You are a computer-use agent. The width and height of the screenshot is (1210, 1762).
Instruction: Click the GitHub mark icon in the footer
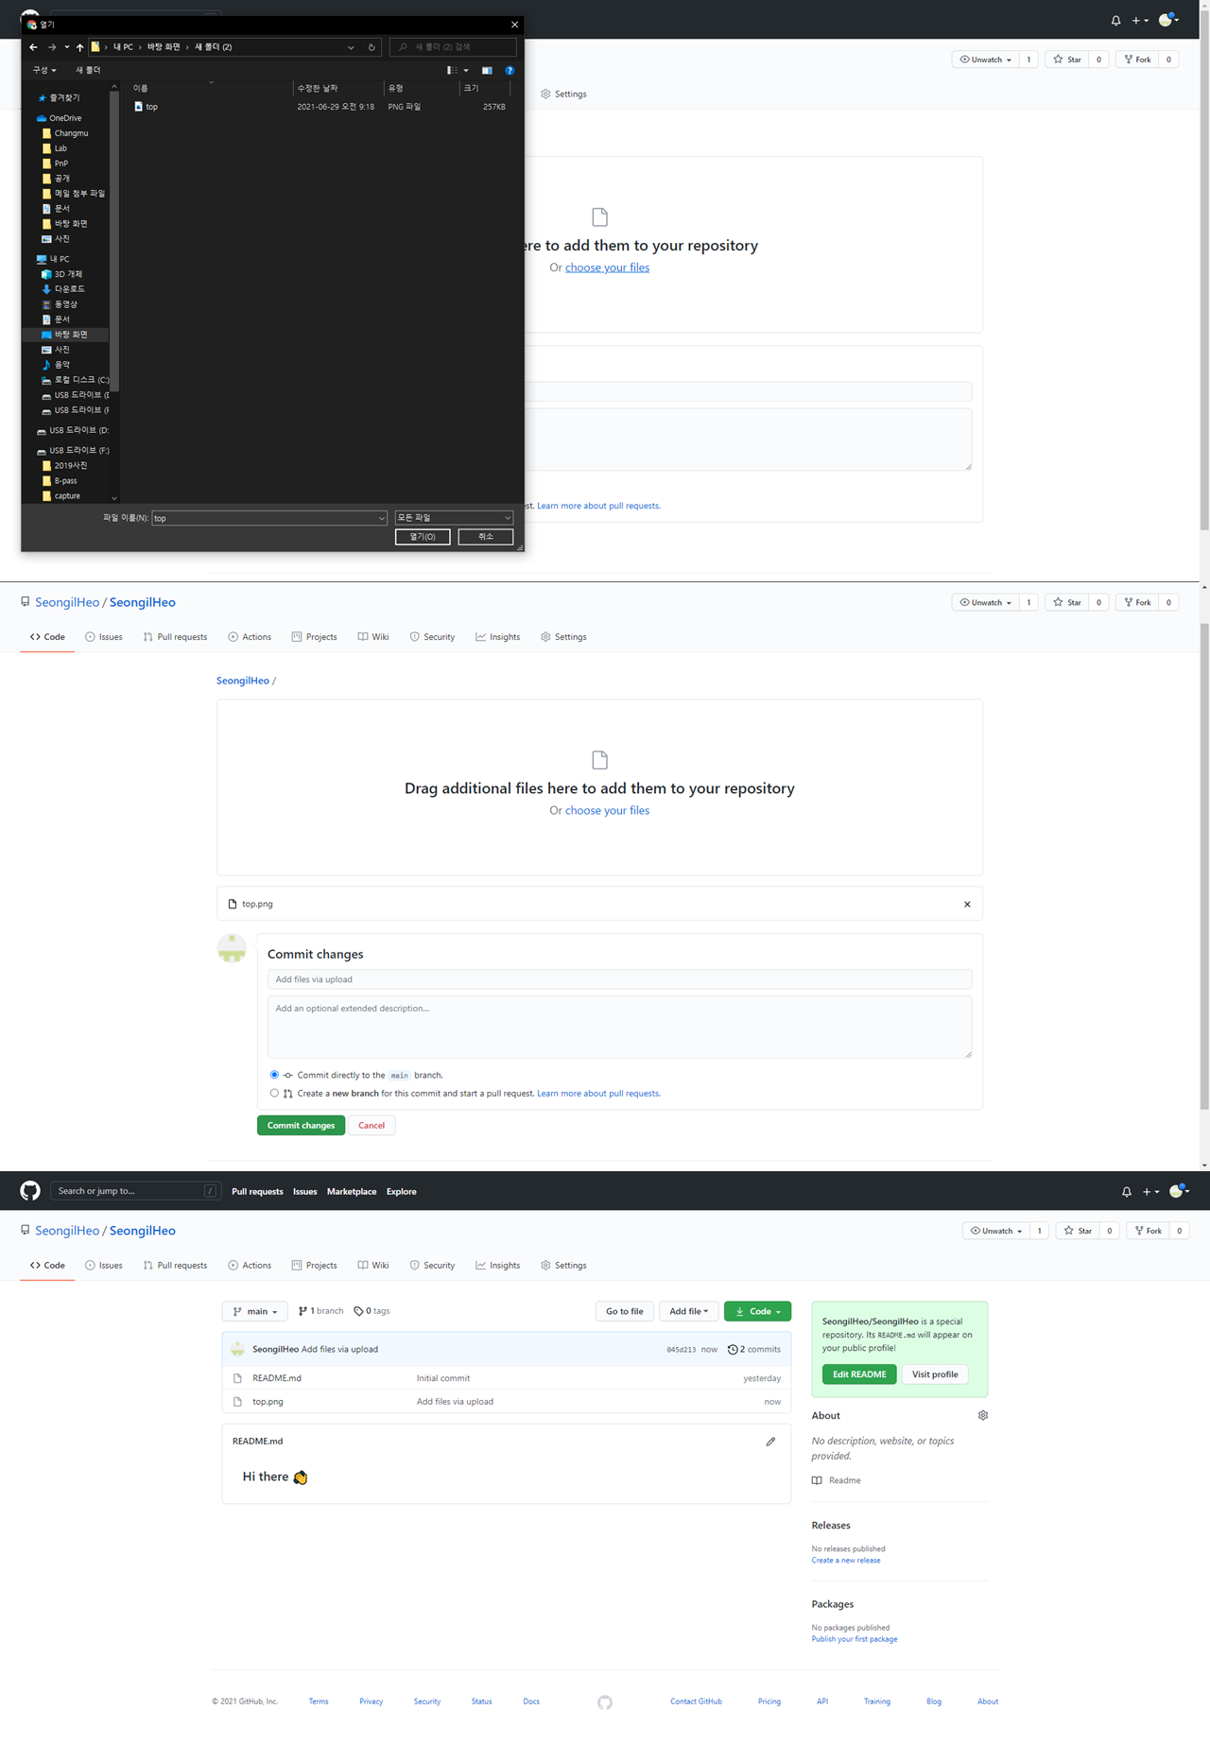click(x=605, y=1702)
